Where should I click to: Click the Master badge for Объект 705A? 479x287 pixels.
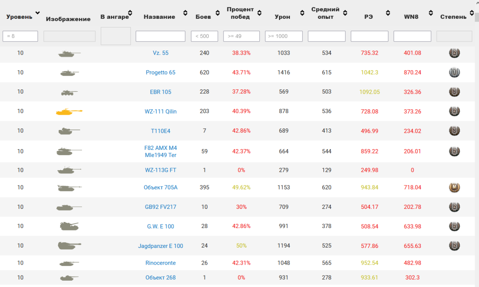454,187
